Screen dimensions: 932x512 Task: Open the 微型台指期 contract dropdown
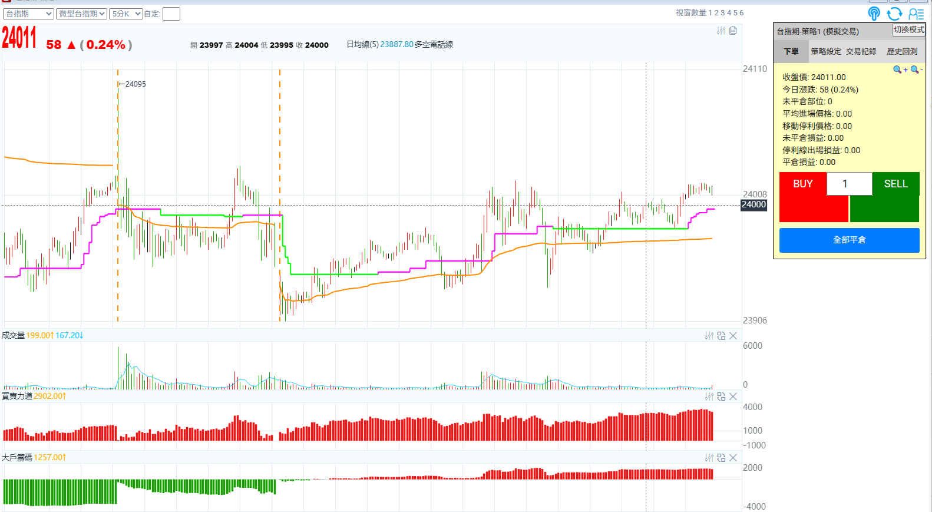coord(82,14)
